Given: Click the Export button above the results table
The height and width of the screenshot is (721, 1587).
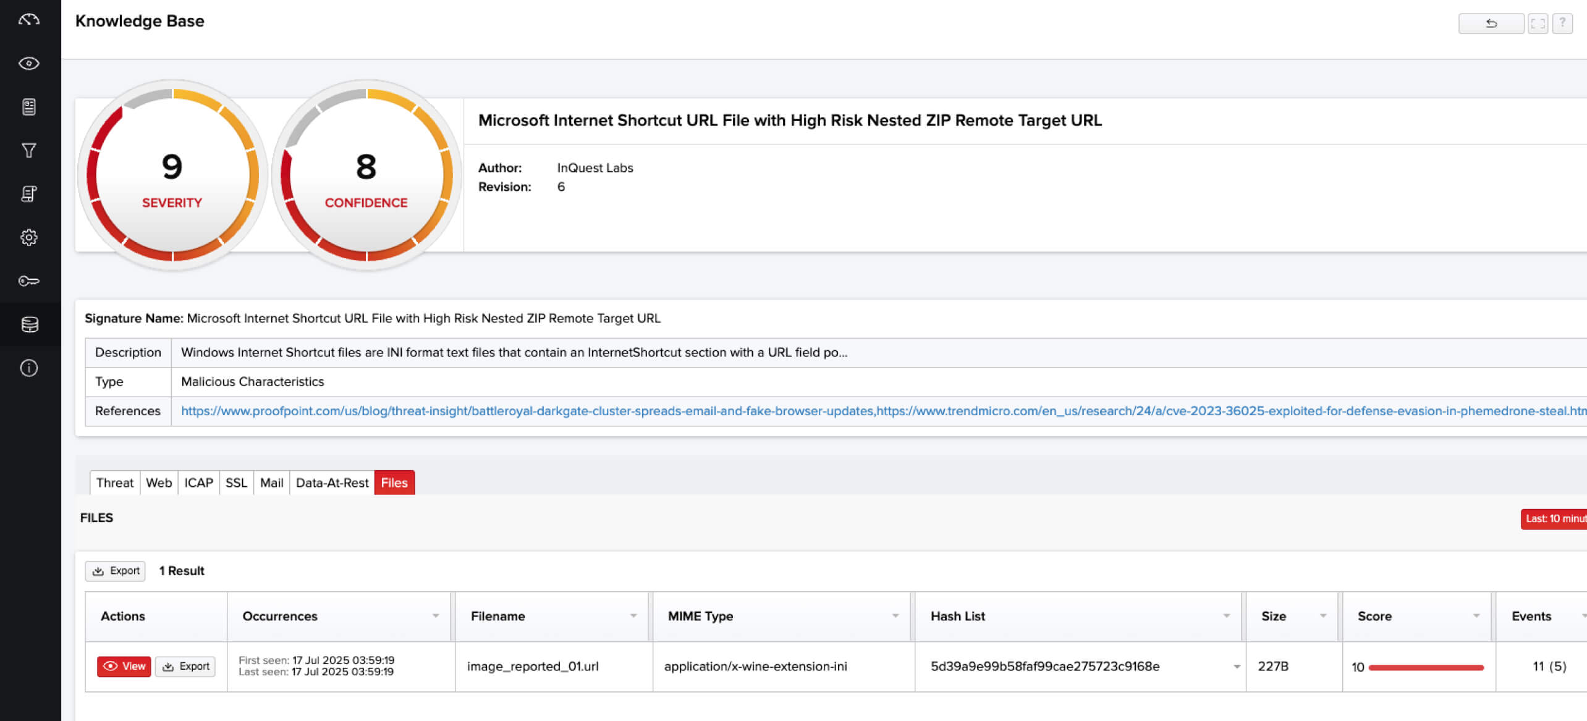Looking at the screenshot, I should coord(115,571).
